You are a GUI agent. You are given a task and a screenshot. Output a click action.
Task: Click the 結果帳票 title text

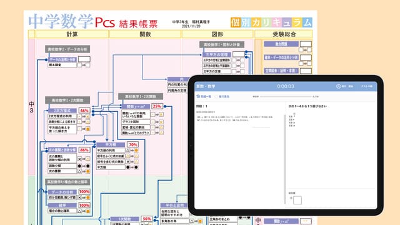tap(138, 24)
